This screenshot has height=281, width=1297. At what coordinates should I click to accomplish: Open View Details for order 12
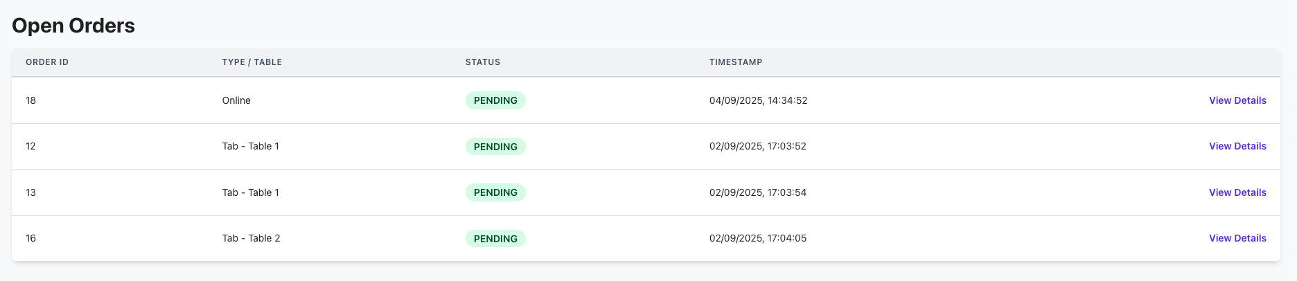point(1237,146)
